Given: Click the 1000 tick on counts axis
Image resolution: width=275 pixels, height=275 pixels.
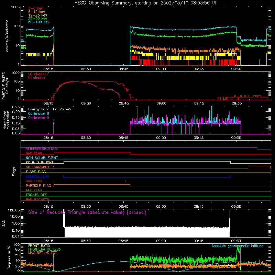Looking at the screenshot, I should pos(15,7).
